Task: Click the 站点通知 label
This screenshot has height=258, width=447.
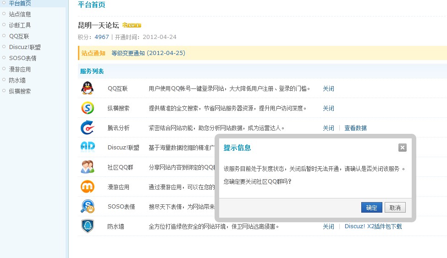Action: pos(93,53)
